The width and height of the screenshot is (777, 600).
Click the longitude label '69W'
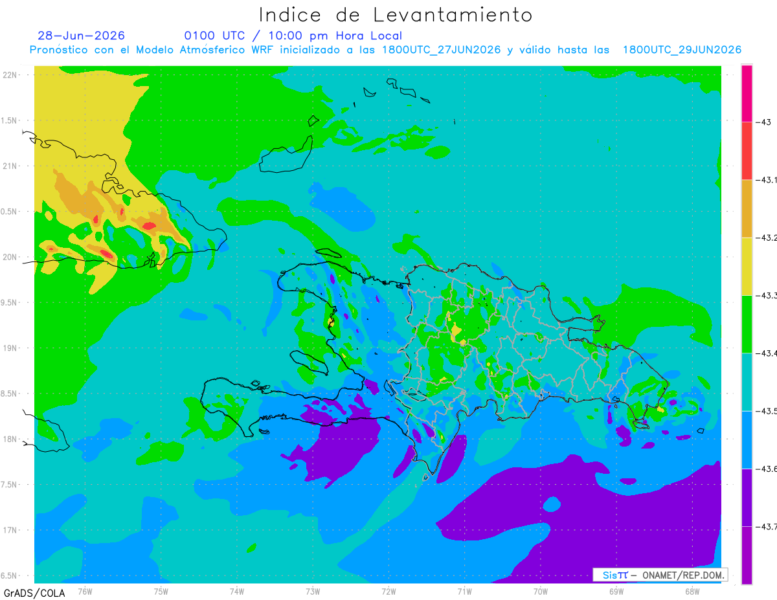coord(616,591)
